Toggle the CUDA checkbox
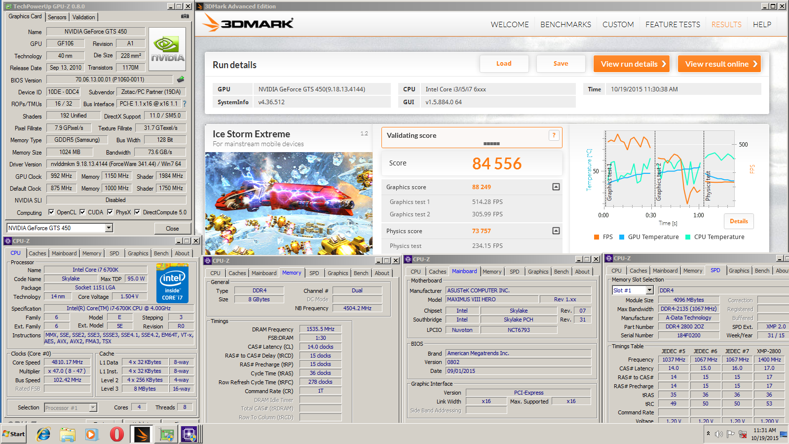 [x=82, y=212]
